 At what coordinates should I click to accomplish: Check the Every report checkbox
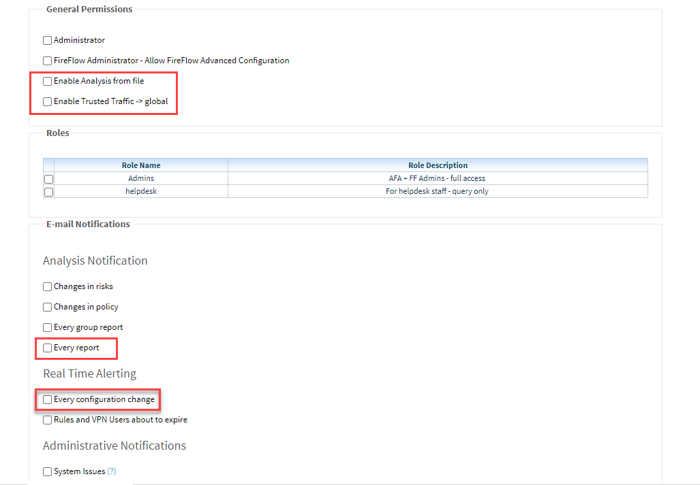[x=47, y=348]
